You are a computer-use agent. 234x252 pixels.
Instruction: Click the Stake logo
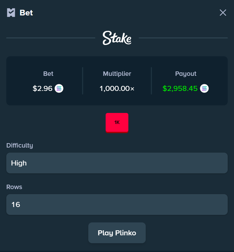(x=117, y=38)
